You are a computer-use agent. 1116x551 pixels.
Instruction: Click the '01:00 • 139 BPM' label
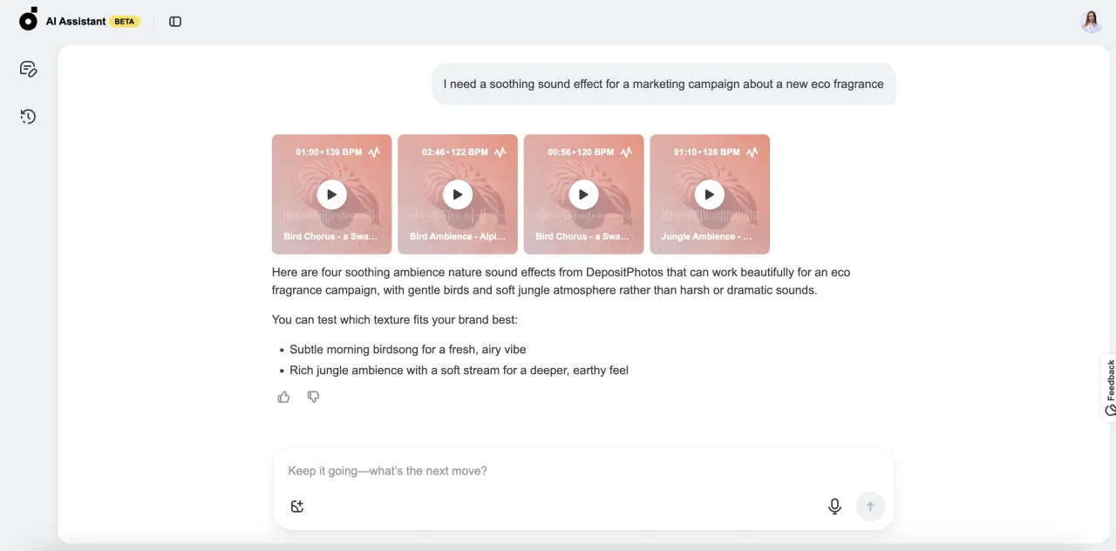329,152
